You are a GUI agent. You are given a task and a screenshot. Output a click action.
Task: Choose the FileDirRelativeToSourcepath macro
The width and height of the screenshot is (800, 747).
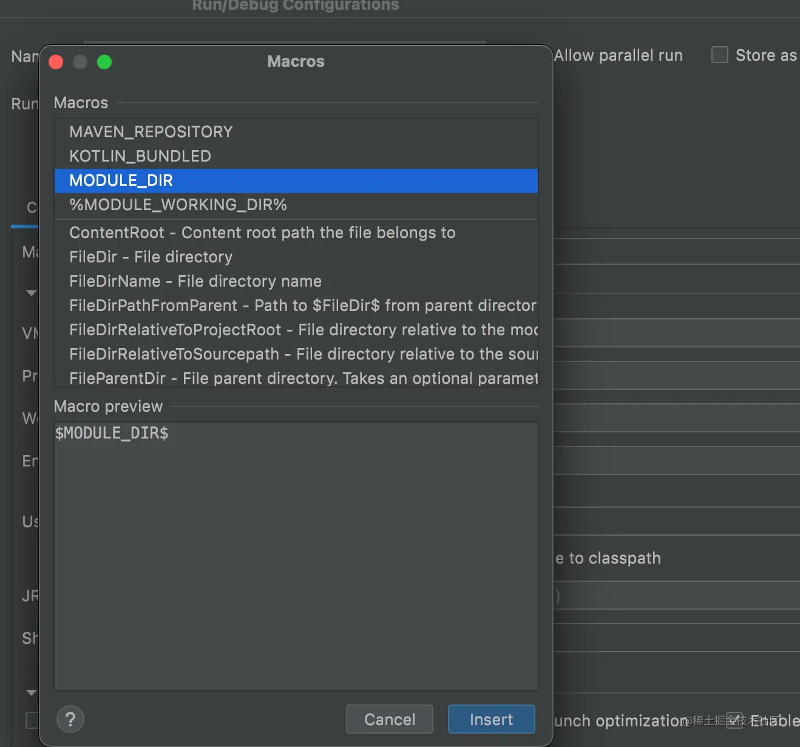coord(302,354)
